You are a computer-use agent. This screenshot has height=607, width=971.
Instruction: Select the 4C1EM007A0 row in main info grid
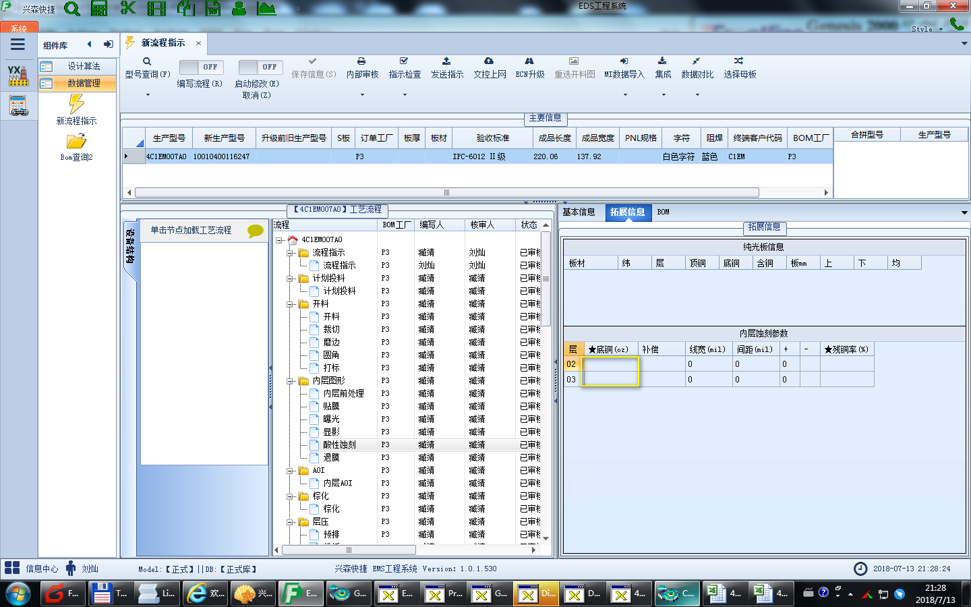477,156
